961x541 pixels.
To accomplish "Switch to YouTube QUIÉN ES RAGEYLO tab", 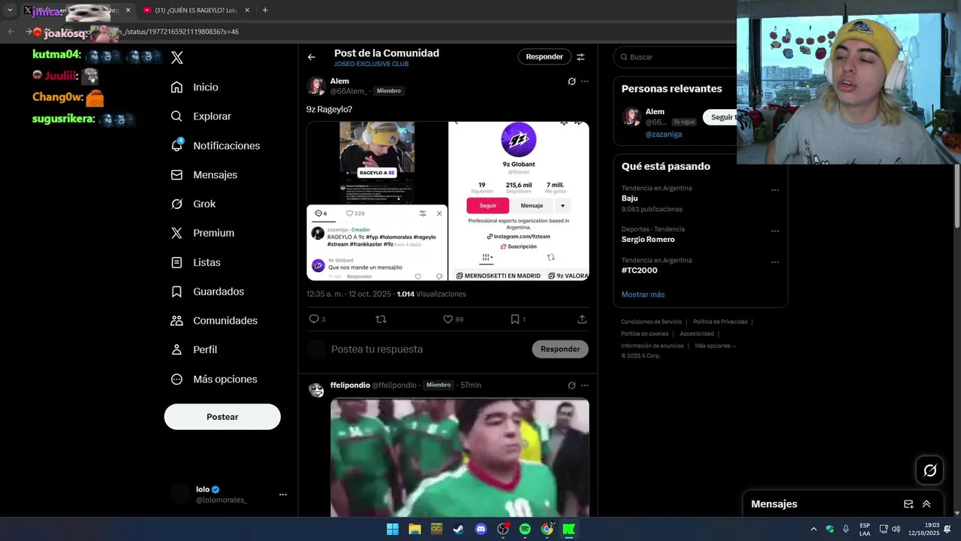I will [x=196, y=11].
